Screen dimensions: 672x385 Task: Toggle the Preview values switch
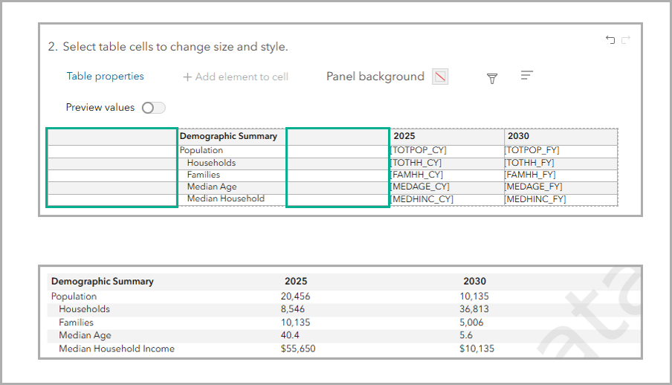153,108
